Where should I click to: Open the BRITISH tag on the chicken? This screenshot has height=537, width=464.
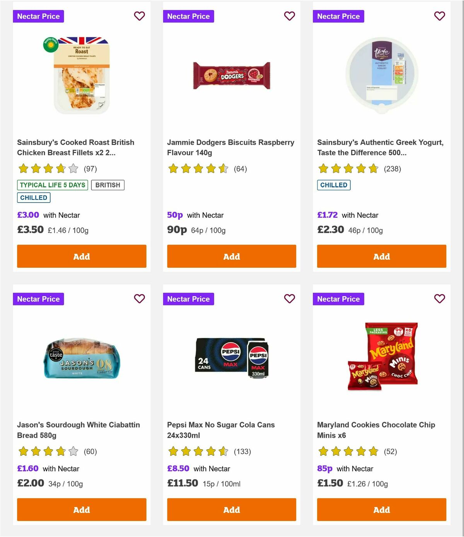(108, 185)
